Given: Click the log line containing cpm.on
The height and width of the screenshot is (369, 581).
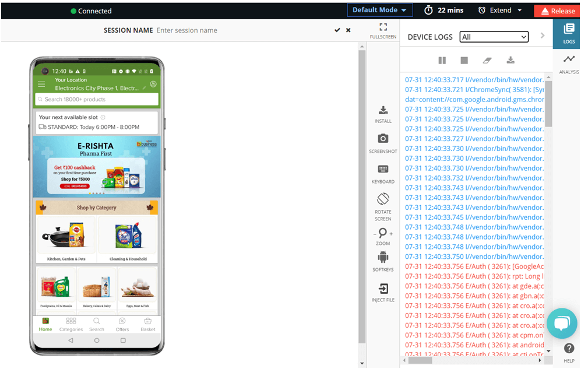Looking at the screenshot, I should (x=474, y=335).
